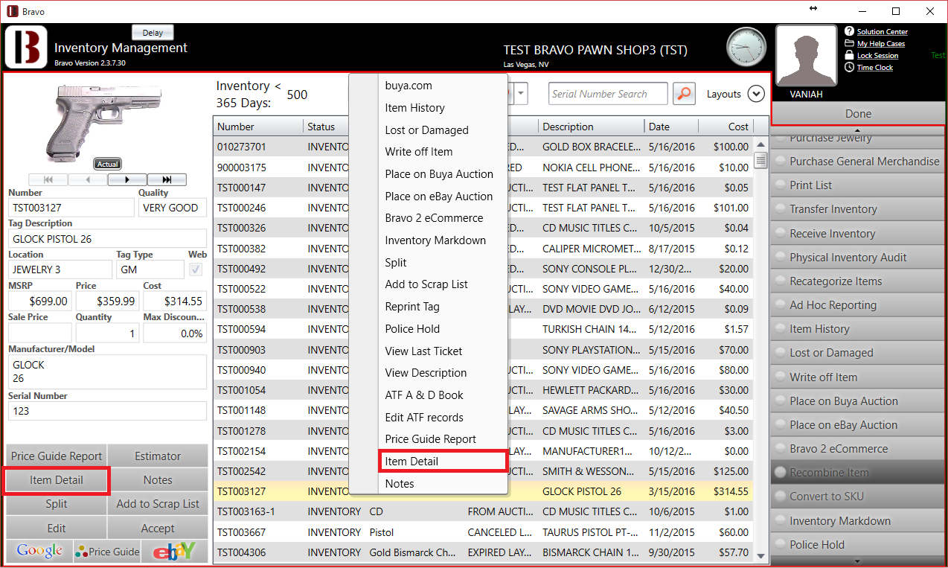948x568 pixels.
Task: Select Item History in the context menu
Action: tap(442, 108)
